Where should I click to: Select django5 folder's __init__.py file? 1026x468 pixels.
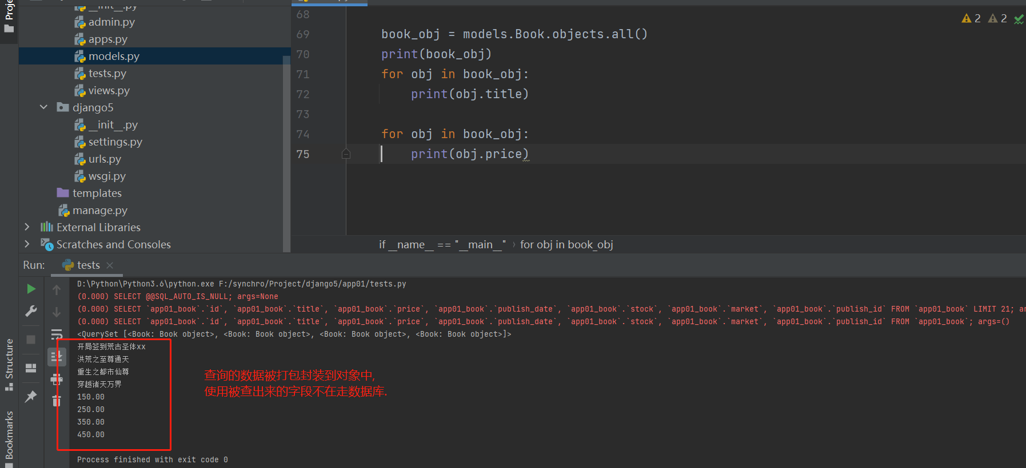113,124
